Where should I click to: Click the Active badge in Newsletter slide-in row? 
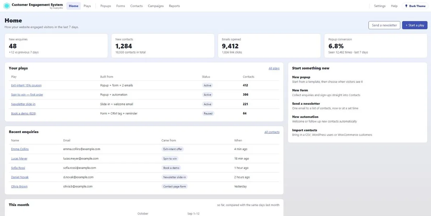coord(207,104)
